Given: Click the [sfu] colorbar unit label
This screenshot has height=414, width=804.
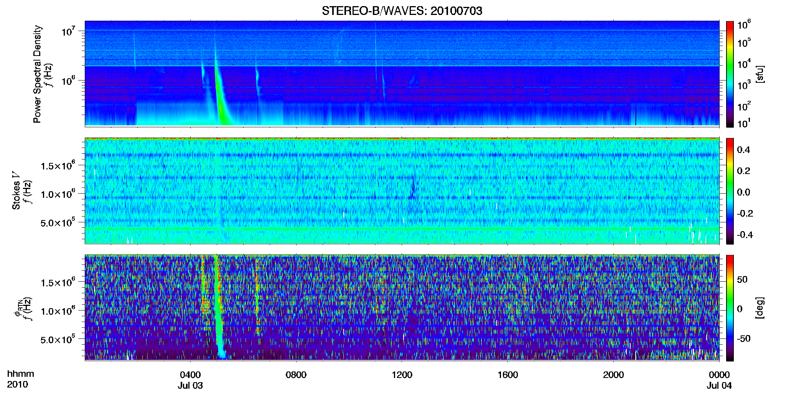Looking at the screenshot, I should tap(760, 74).
